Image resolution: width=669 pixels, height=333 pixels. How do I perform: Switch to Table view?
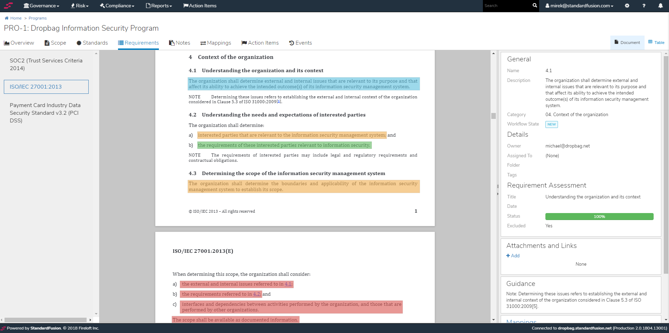pyautogui.click(x=656, y=43)
